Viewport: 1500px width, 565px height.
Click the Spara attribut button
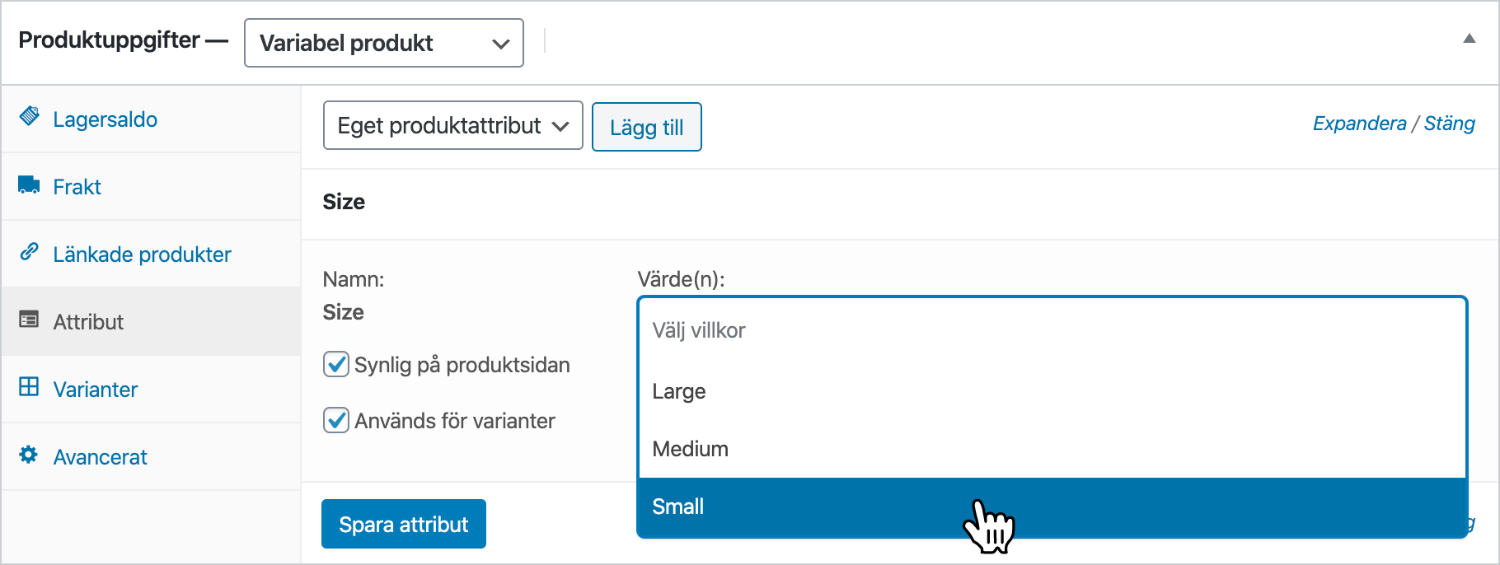(x=403, y=524)
